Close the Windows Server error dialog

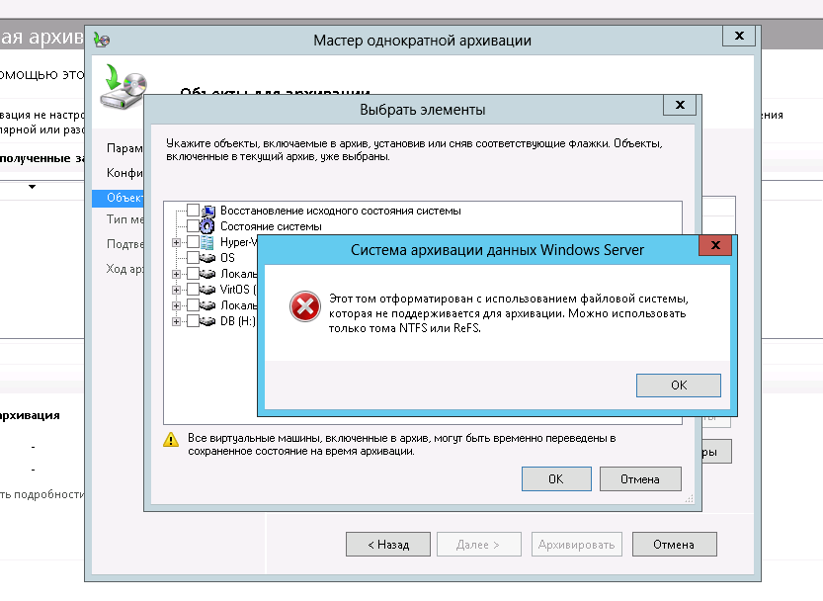[x=715, y=245]
